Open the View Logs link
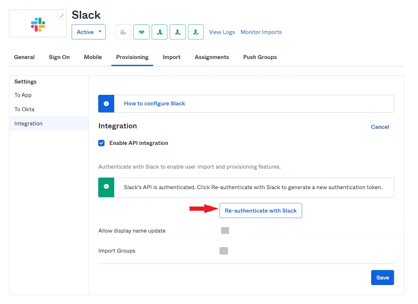Image resolution: width=418 pixels, height=304 pixels. pyautogui.click(x=222, y=32)
